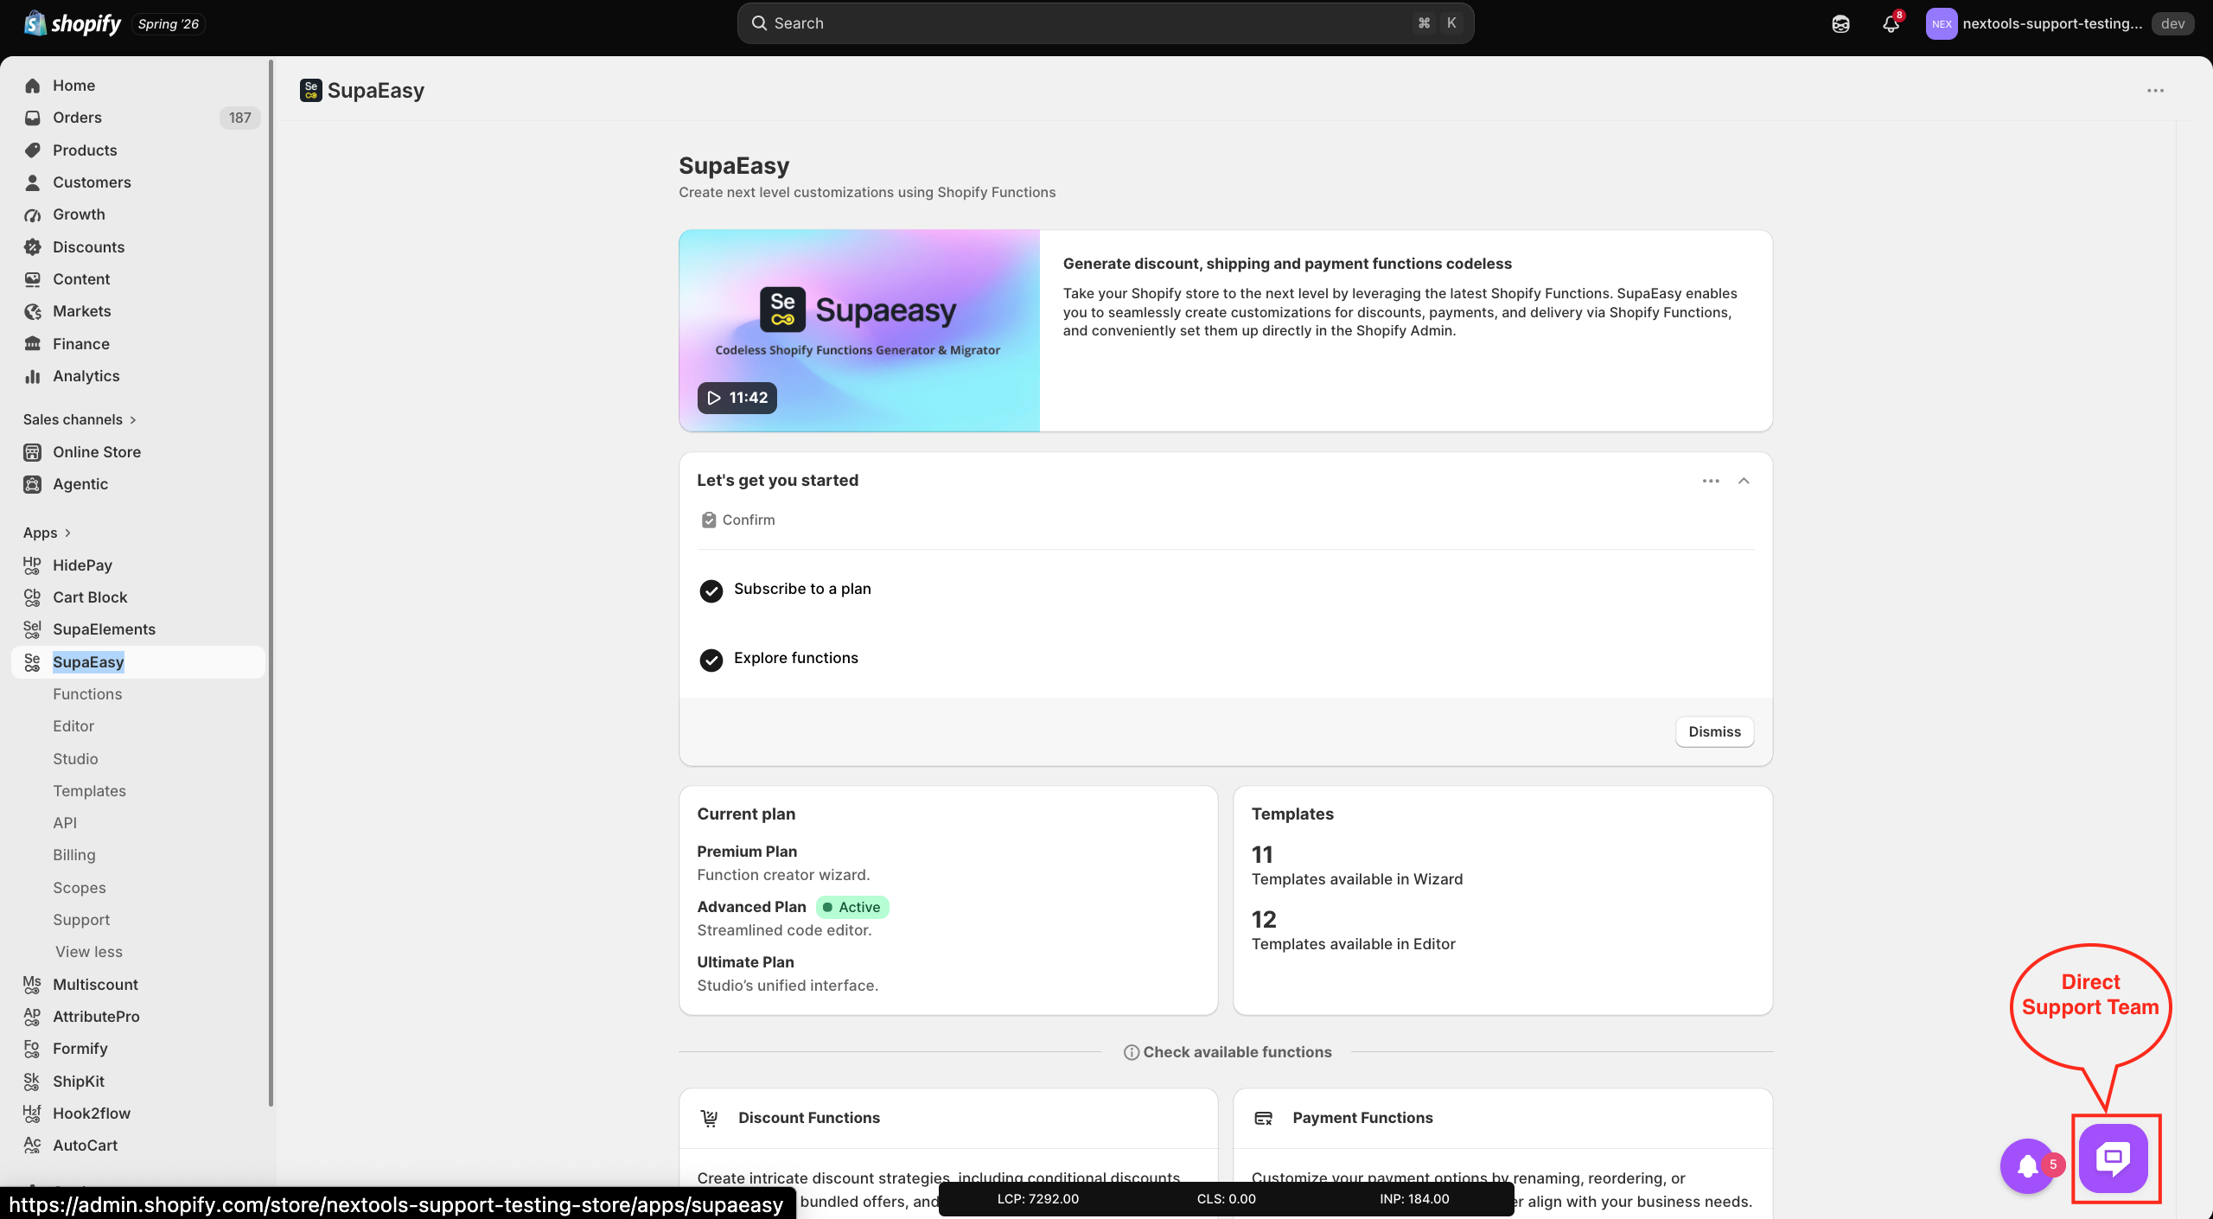Click the Premium Plan text
The width and height of the screenshot is (2213, 1219).
click(747, 852)
